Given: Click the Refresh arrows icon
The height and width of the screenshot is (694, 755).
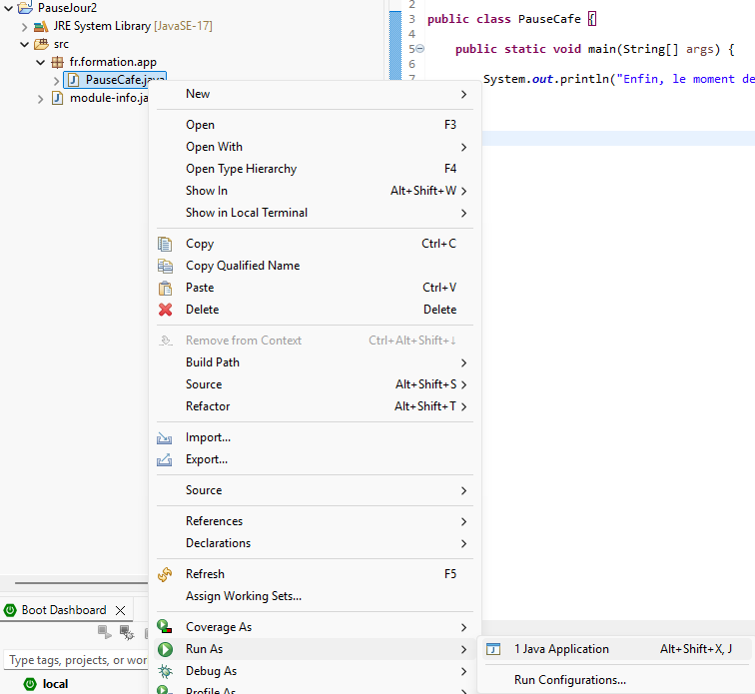Looking at the screenshot, I should 166,574.
